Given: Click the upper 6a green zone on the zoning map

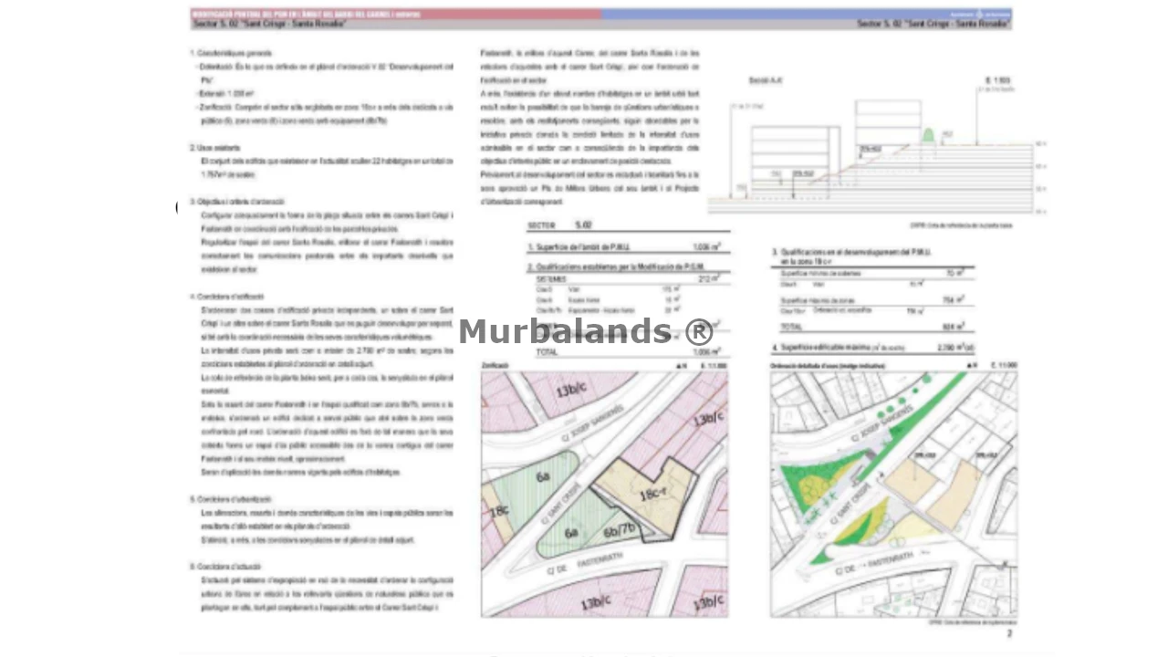Looking at the screenshot, I should (543, 476).
